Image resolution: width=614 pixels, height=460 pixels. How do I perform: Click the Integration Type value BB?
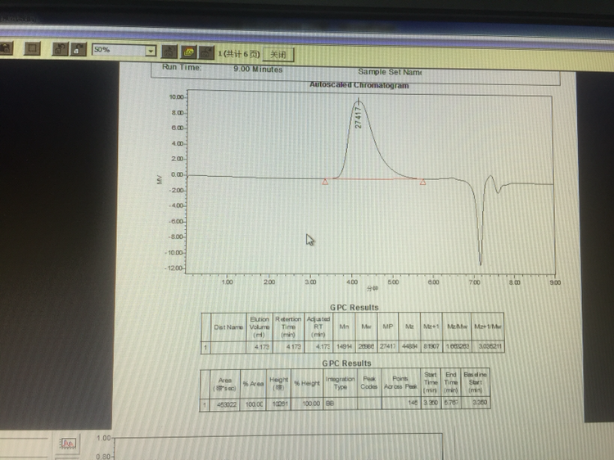330,403
